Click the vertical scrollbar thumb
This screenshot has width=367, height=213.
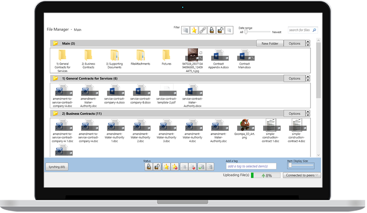point(318,70)
